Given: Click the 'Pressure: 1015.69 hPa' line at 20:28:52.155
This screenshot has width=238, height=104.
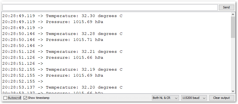Looking at the screenshot, I should (53, 75).
